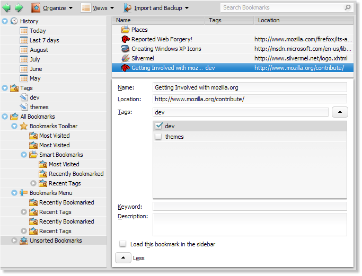Click the themes tag icon in sidebar
This screenshot has width=362, height=276.
pos(23,107)
